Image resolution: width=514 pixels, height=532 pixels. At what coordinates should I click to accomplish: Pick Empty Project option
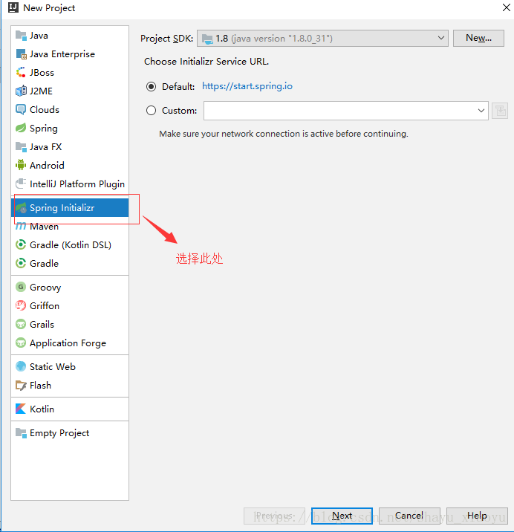pos(70,432)
